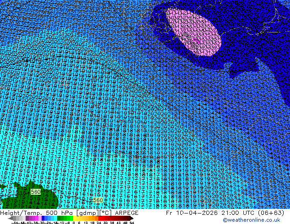The width and height of the screenshot is (290, 224).
Task: Click the cyan swatch in the temperature scale
Action: click(x=55, y=219)
